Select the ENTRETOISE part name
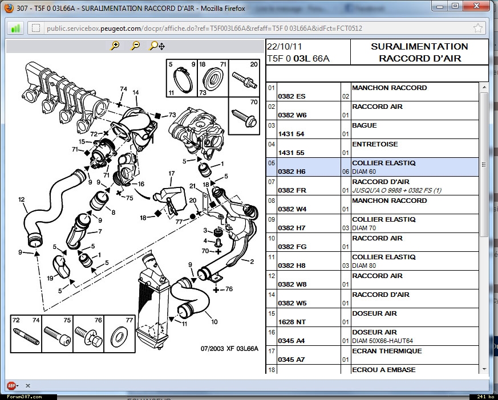The image size is (498, 400). 375,144
